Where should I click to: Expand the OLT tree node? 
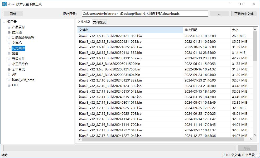coord(9,85)
